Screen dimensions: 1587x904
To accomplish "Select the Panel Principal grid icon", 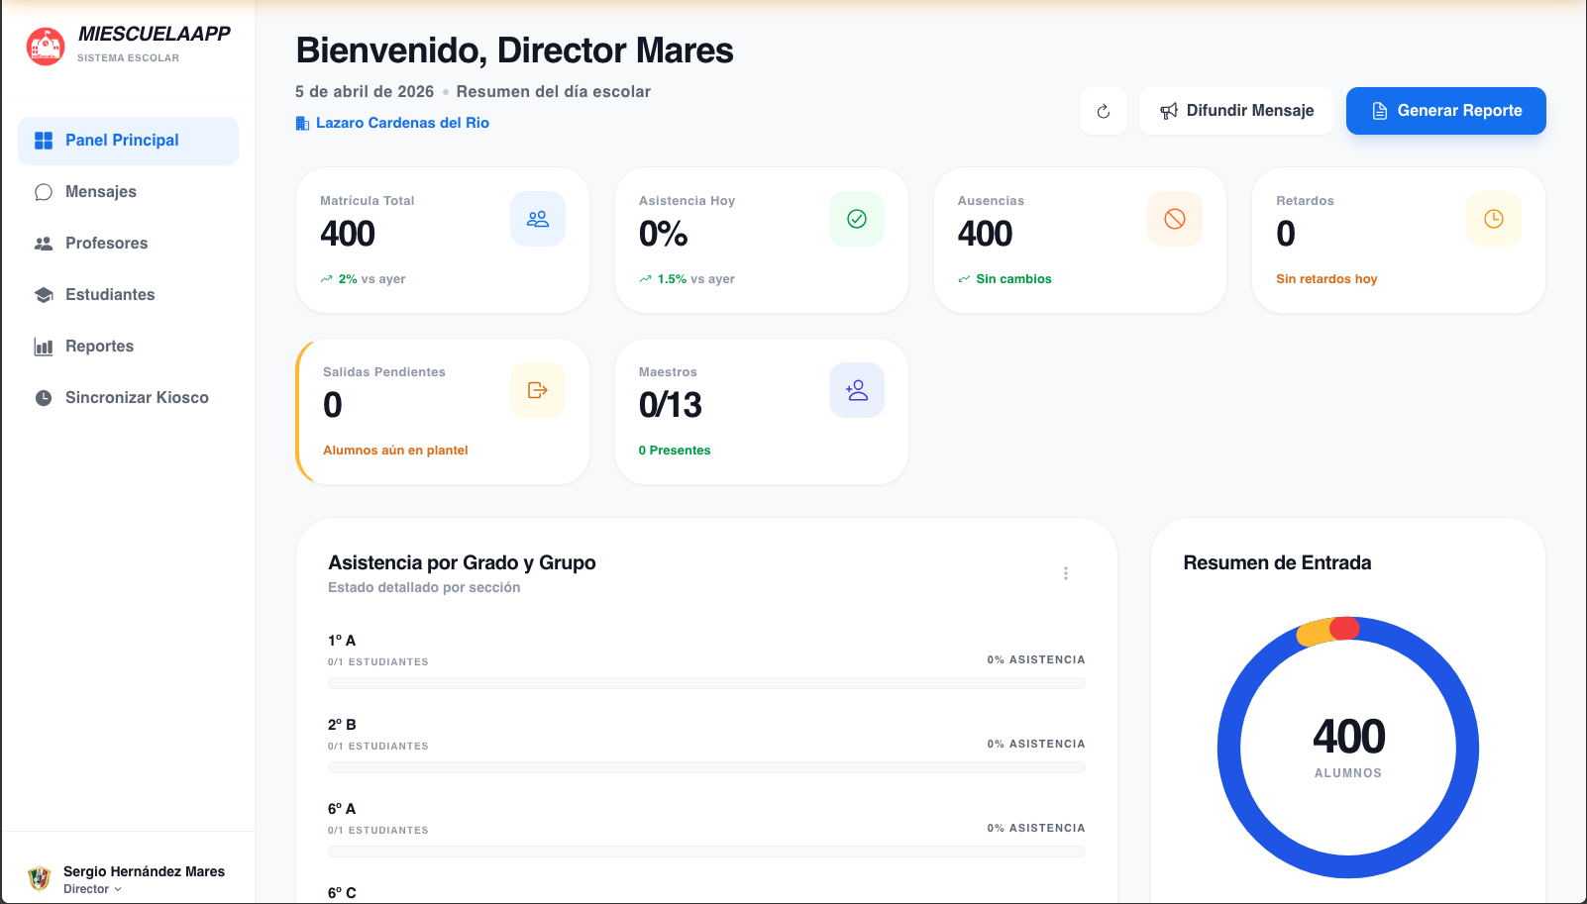I will [x=44, y=140].
